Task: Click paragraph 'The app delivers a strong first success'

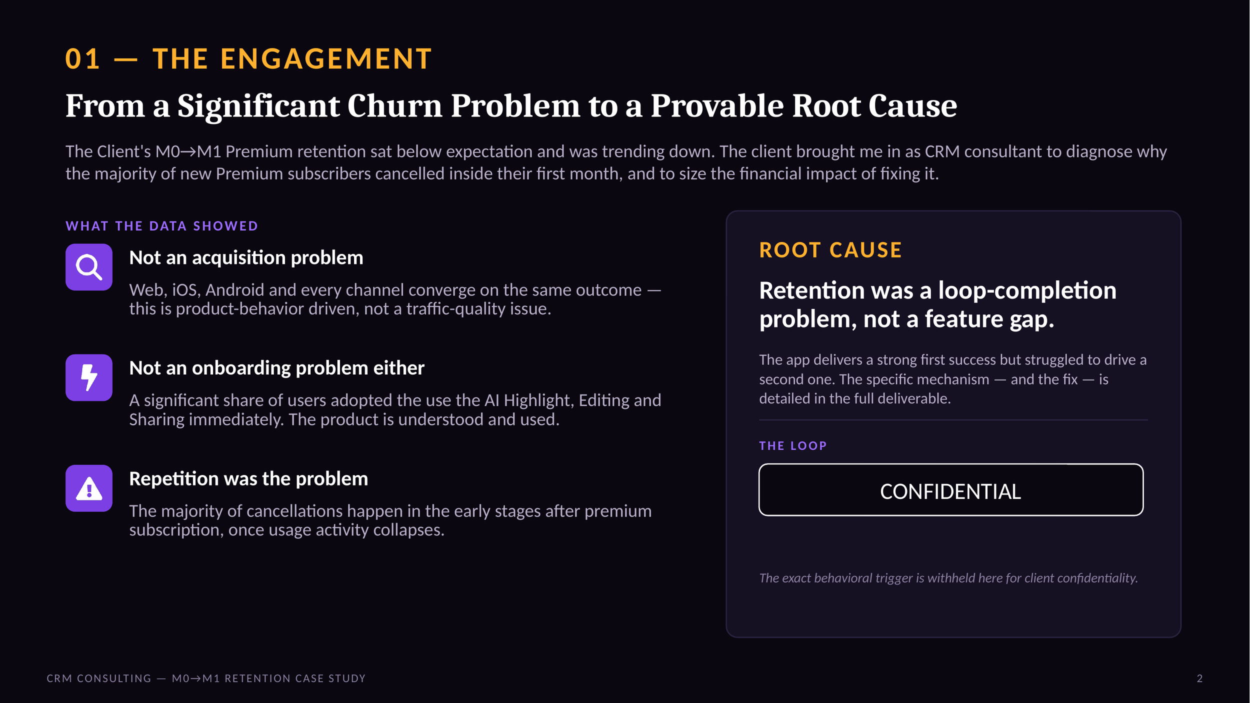Action: (953, 379)
